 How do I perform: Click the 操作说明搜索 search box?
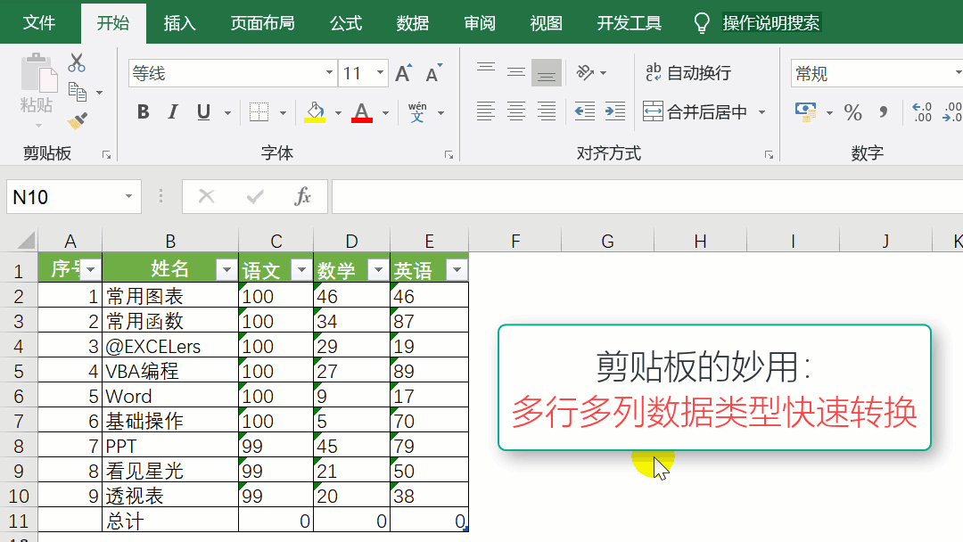pos(770,23)
